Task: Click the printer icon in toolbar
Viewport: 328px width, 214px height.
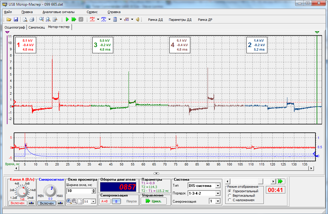Action: click(x=32, y=20)
